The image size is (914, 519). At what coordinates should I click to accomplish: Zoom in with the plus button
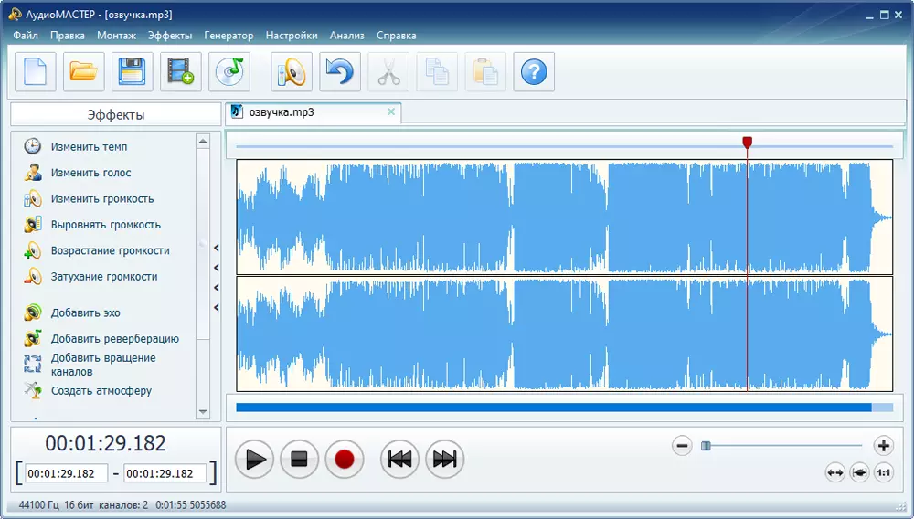coord(883,446)
